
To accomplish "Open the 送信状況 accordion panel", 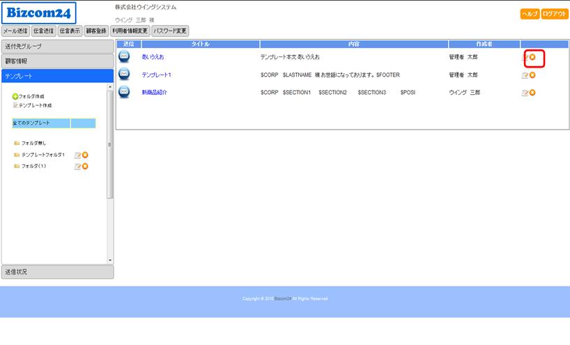I will (x=56, y=272).
